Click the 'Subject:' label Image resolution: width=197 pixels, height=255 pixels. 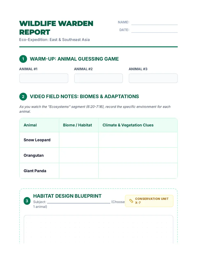[40, 202]
